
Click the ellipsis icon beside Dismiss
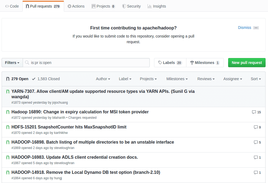tap(256, 28)
